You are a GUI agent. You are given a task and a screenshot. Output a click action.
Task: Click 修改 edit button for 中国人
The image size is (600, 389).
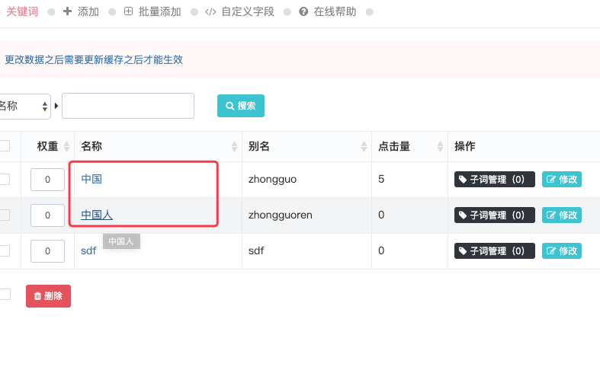(x=562, y=215)
